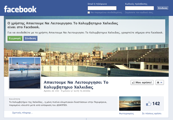173x120 pixels.
Task: Open the Φωτογραφίες photo thumbnail
Action: (130, 103)
